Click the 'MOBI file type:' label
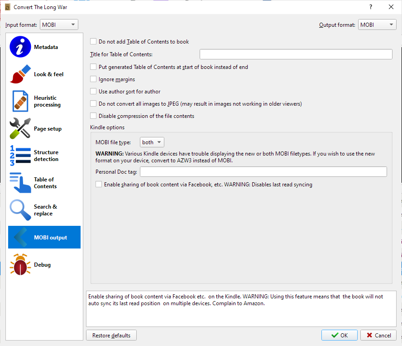The image size is (402, 346). tap(113, 142)
